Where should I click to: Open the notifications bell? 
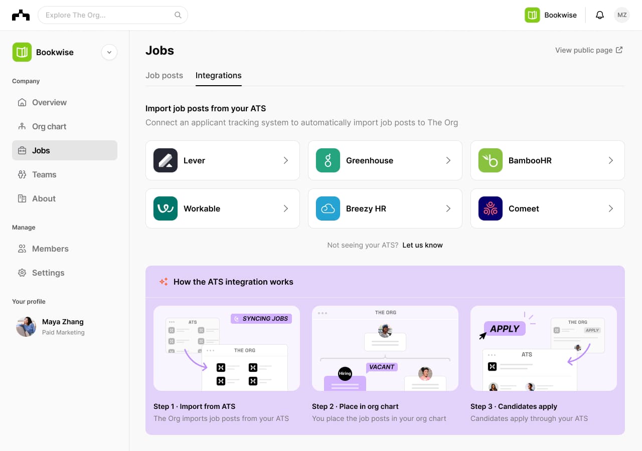tap(599, 15)
